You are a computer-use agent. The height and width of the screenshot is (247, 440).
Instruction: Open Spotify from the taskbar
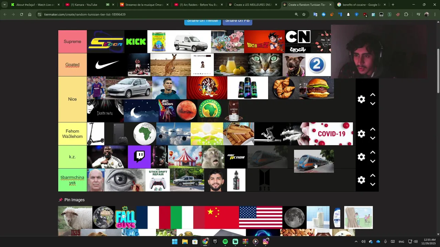(225, 242)
